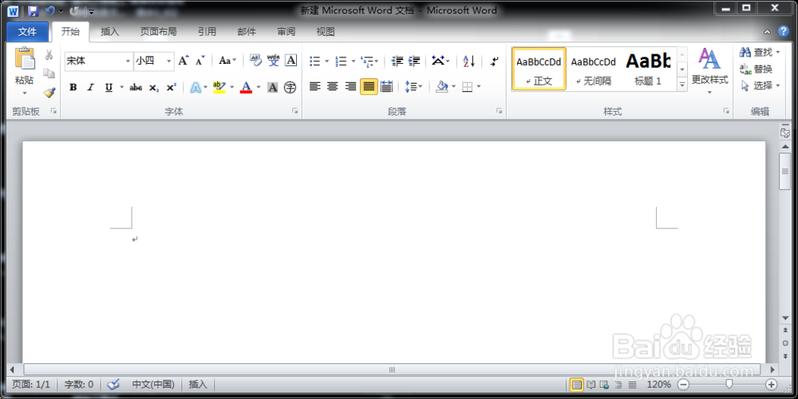The height and width of the screenshot is (399, 798).
Task: Toggle justify alignment button
Action: pyautogui.click(x=369, y=86)
